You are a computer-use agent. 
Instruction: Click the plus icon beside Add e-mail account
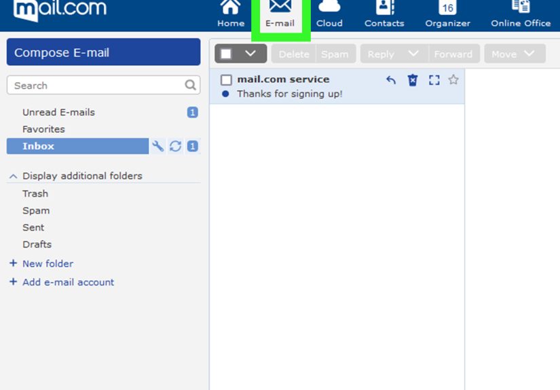[13, 282]
